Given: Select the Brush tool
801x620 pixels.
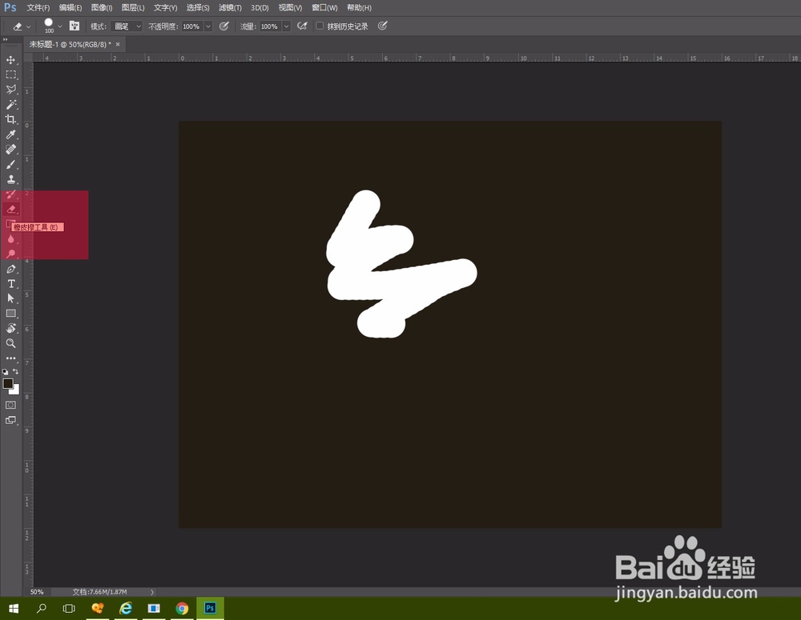Looking at the screenshot, I should pyautogui.click(x=10, y=164).
